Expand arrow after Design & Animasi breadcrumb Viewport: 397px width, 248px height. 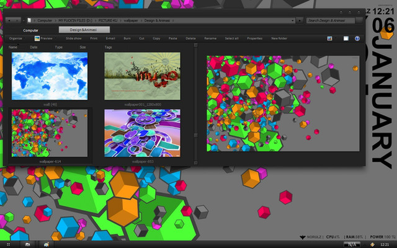[x=173, y=20]
